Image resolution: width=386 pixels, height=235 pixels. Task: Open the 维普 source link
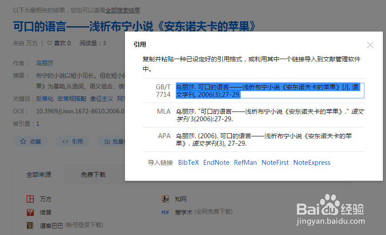click(x=45, y=212)
